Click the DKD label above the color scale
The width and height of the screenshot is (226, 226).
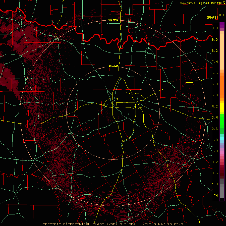pyautogui.click(x=221, y=15)
